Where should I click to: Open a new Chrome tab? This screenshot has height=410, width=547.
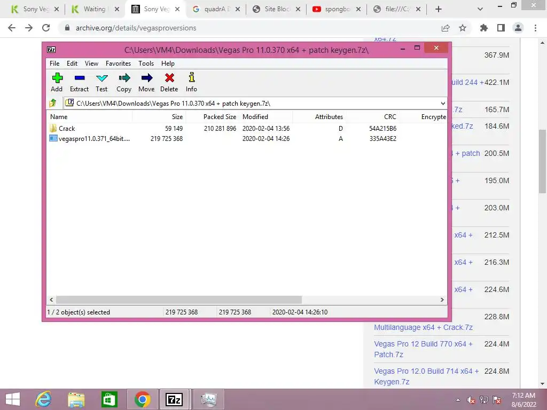pyautogui.click(x=439, y=9)
